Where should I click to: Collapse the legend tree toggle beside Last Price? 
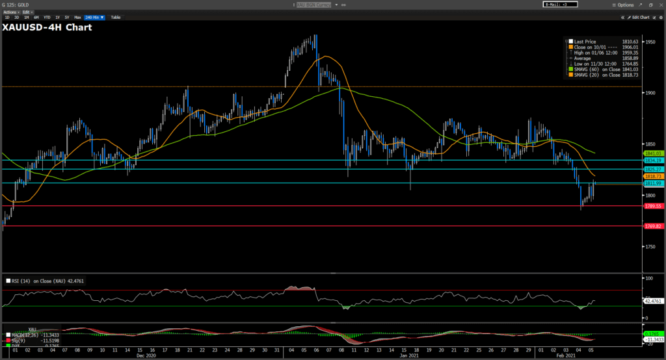tap(566, 42)
